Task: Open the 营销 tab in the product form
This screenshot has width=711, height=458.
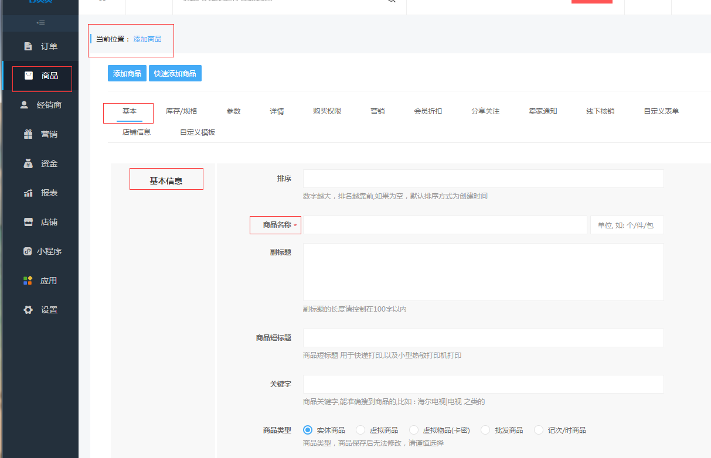Action: click(x=378, y=111)
